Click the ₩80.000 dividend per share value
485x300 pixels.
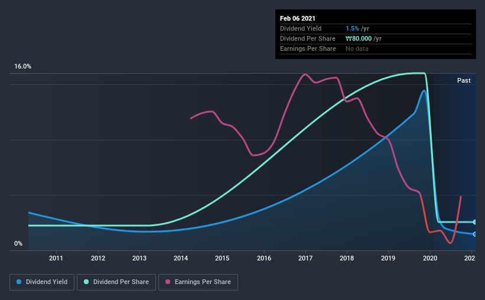tap(359, 38)
